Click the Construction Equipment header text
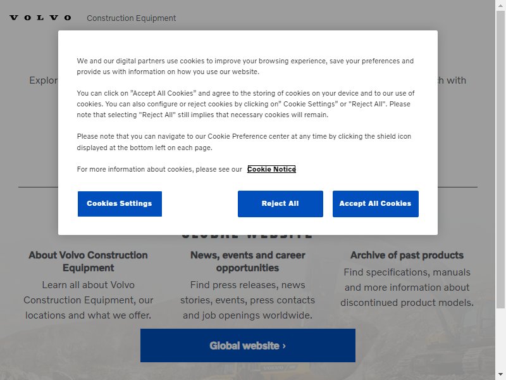506x380 pixels. click(132, 18)
